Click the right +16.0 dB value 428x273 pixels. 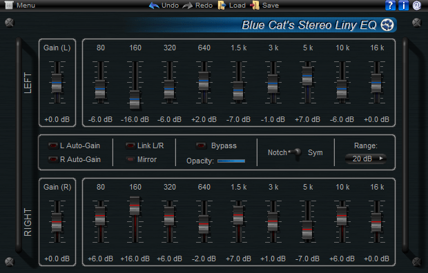click(135, 259)
